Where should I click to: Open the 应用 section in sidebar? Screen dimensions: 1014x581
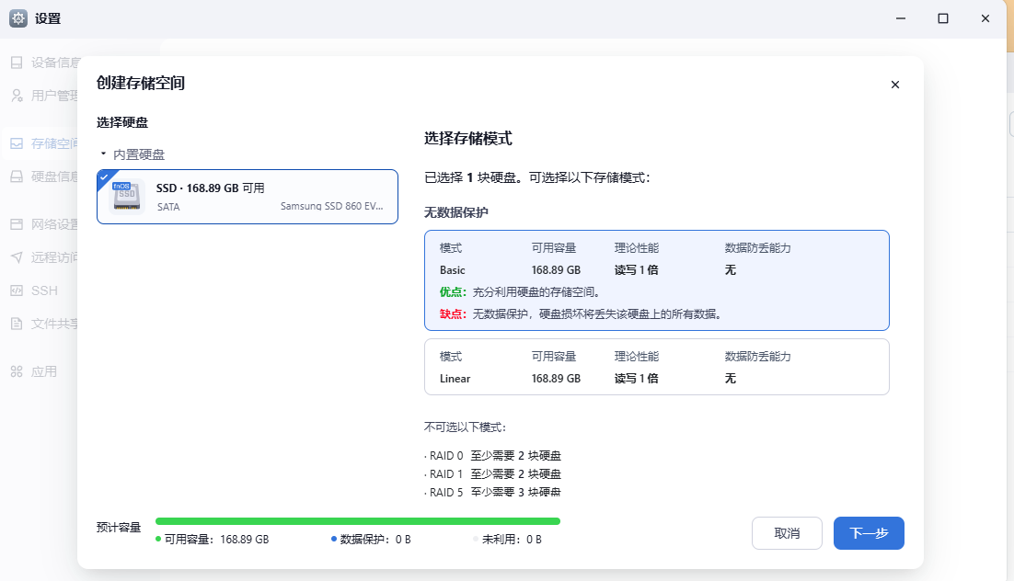pos(43,371)
